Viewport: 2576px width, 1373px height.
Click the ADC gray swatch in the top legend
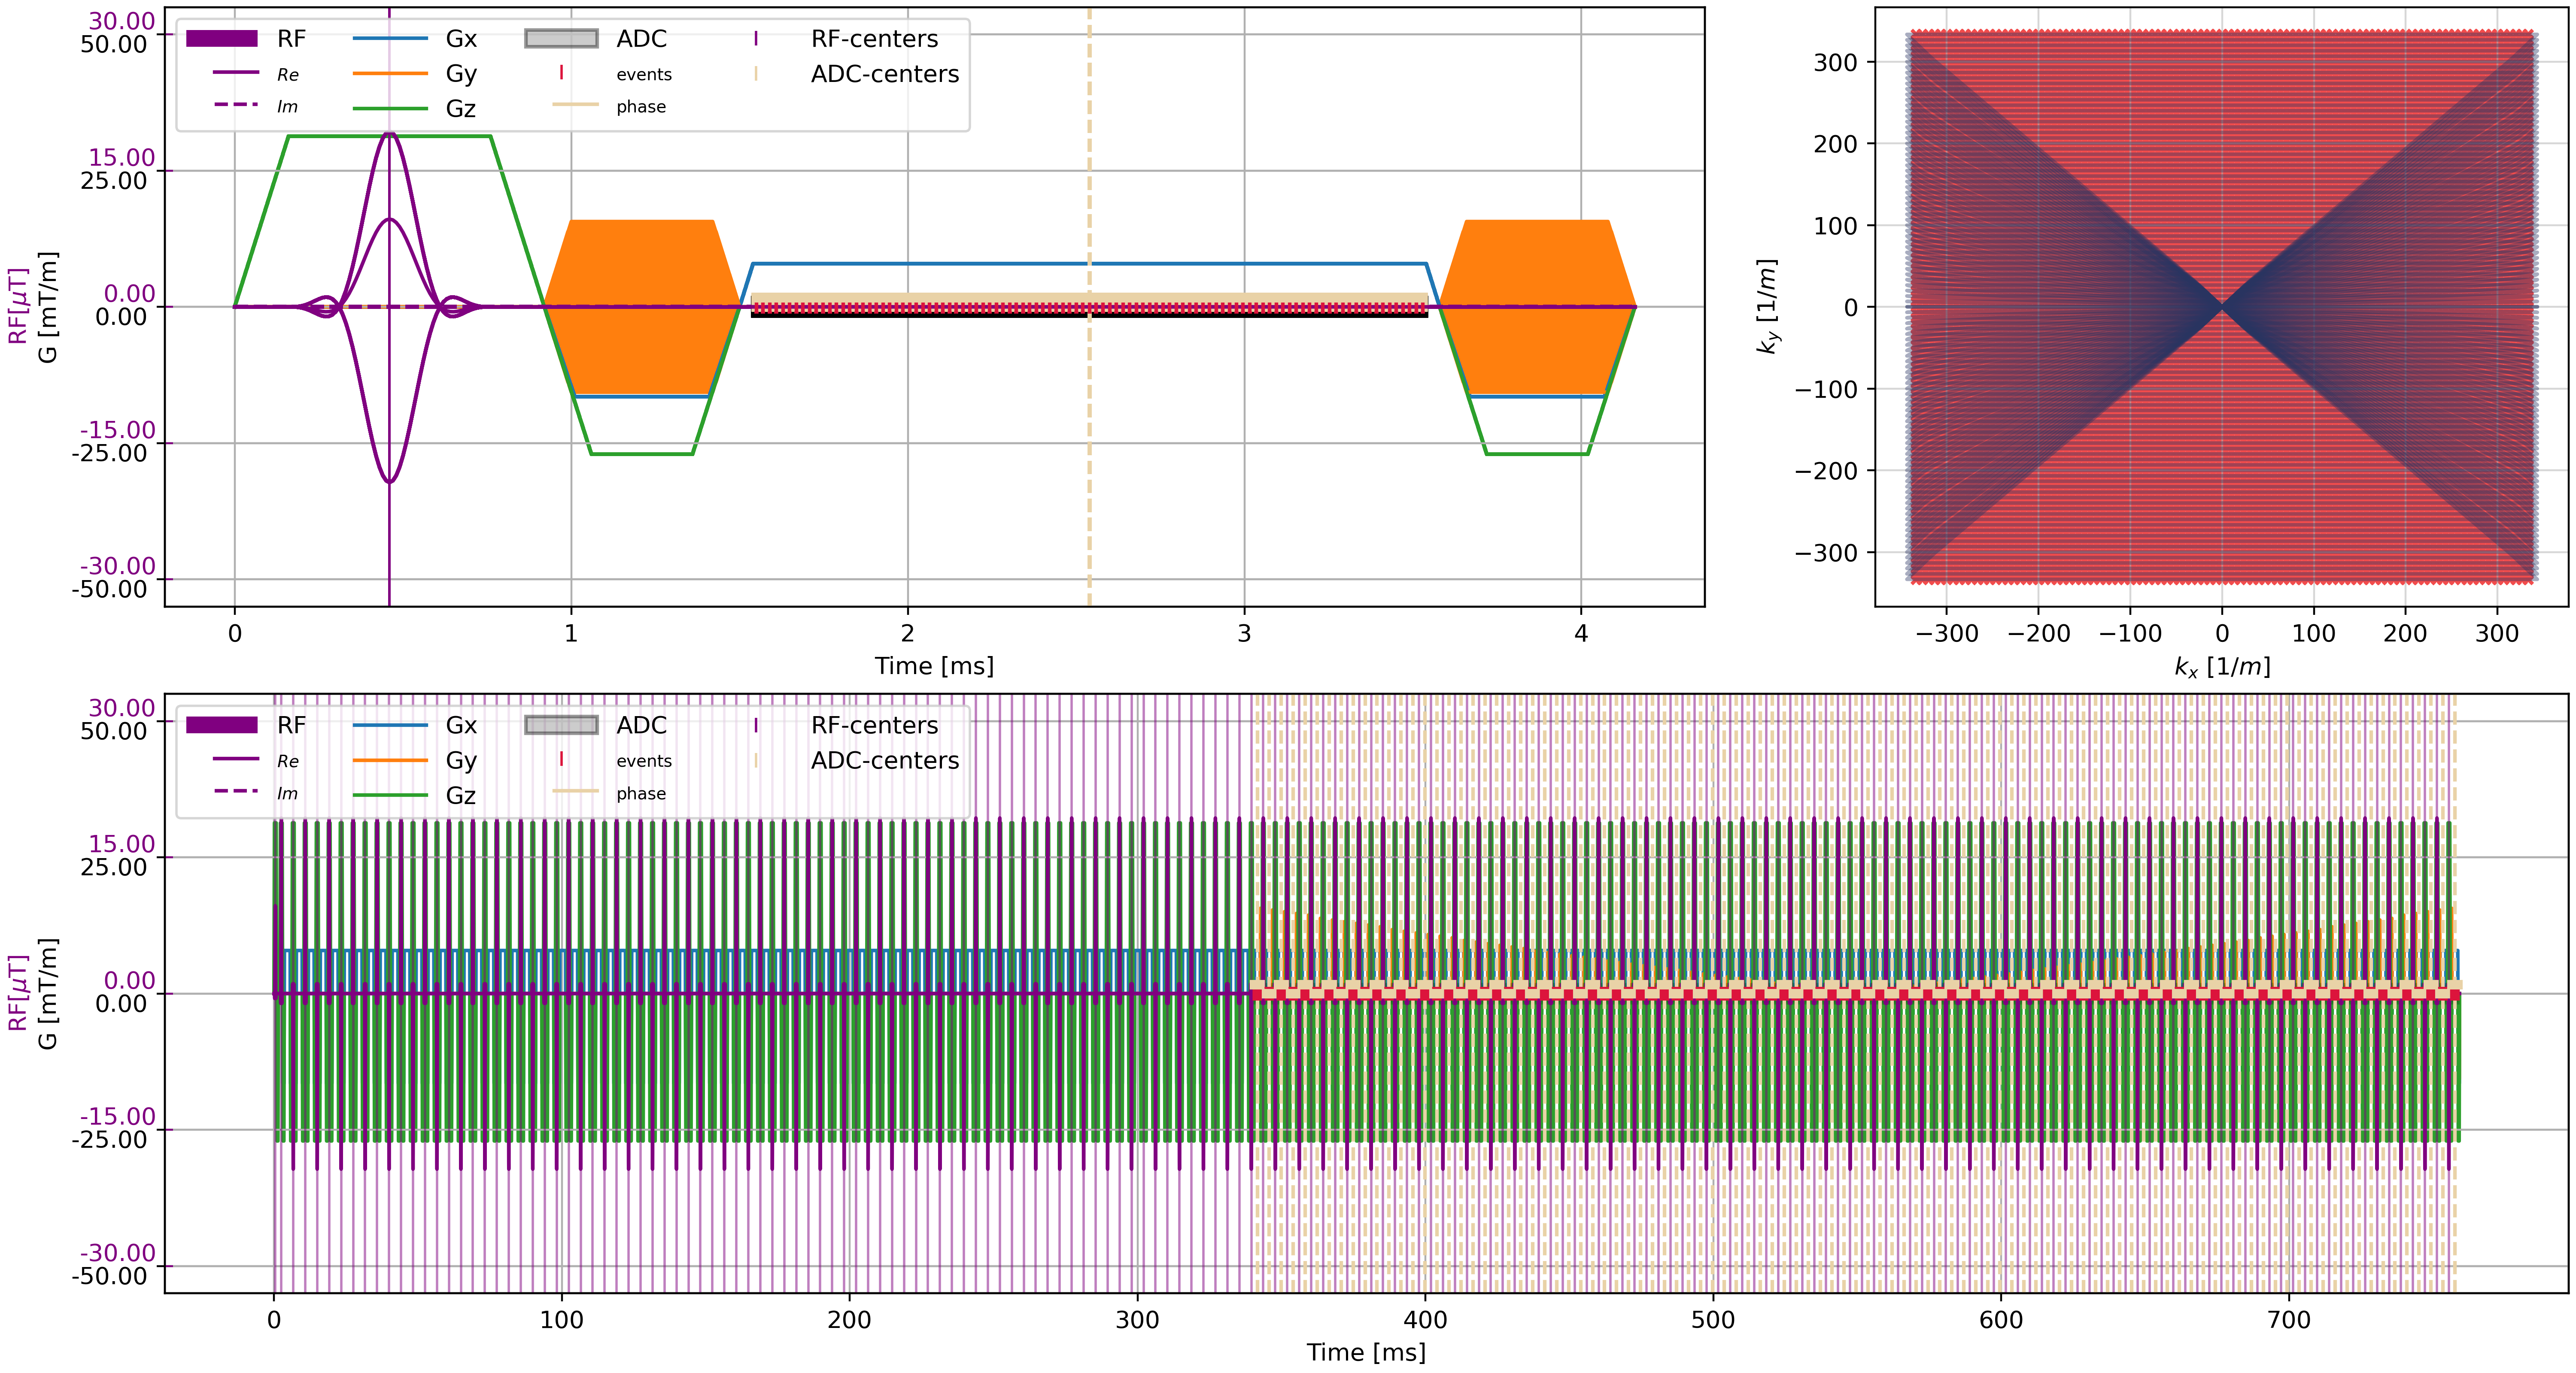coord(561,39)
